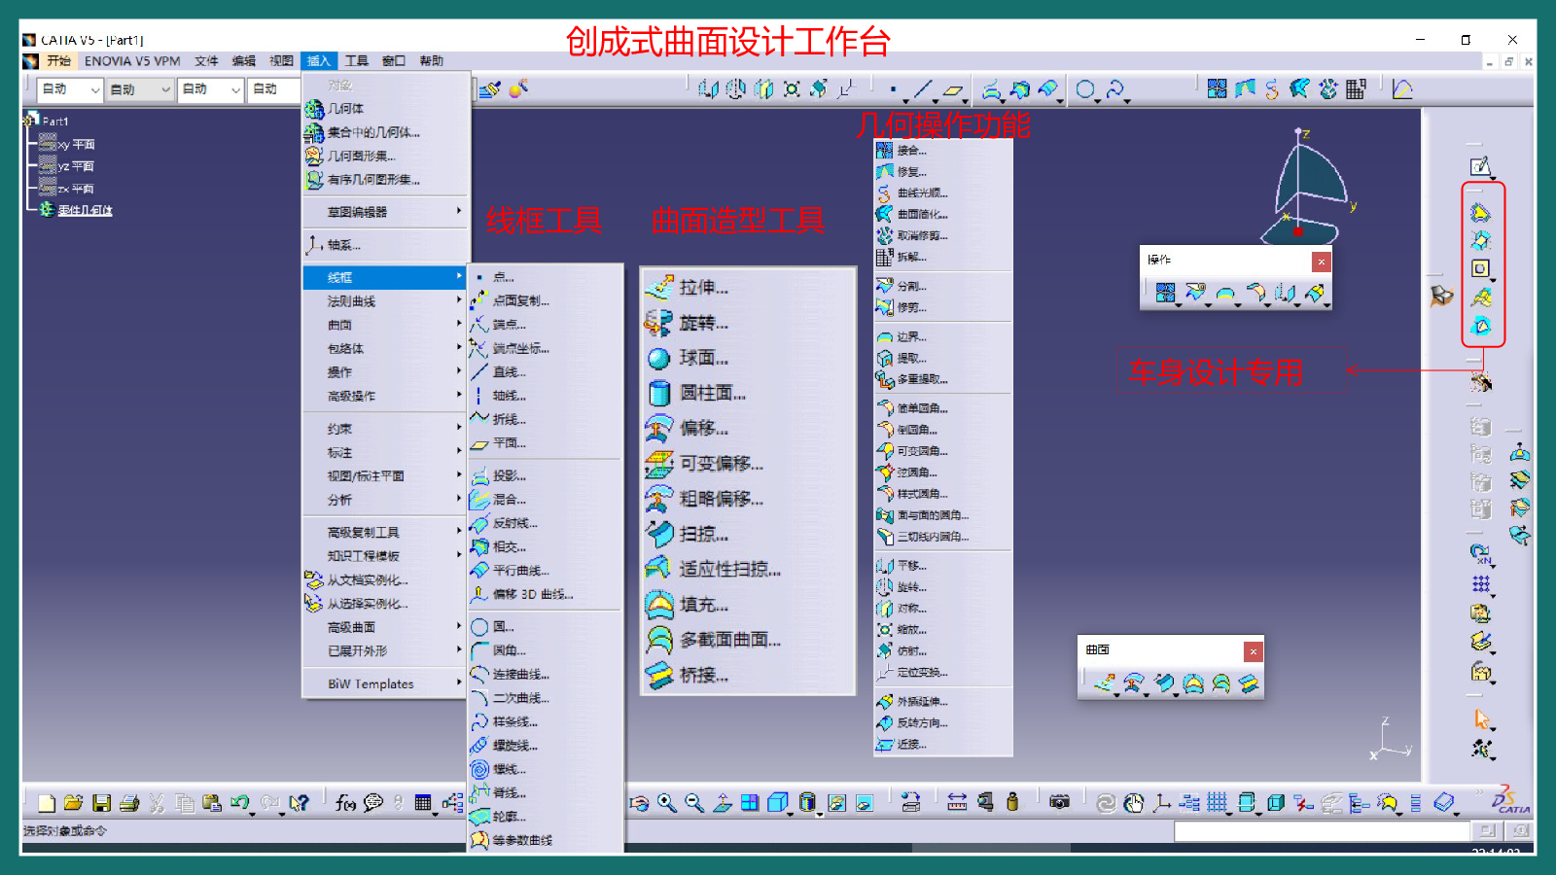Click 接合... in the operations list

(942, 151)
